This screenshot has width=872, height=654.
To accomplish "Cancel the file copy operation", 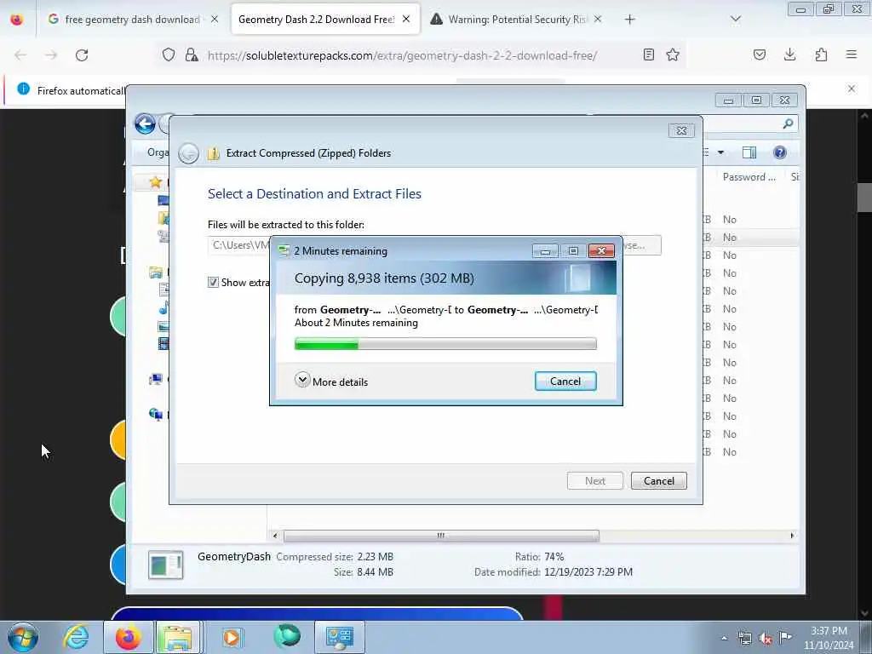I will [x=565, y=381].
